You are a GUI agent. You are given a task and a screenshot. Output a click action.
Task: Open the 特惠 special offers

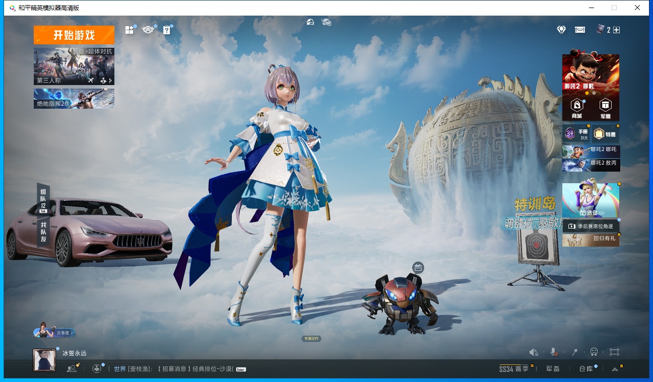pos(605,133)
